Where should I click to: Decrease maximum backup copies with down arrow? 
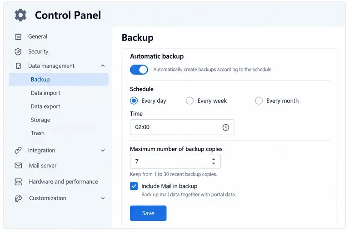pyautogui.click(x=214, y=163)
